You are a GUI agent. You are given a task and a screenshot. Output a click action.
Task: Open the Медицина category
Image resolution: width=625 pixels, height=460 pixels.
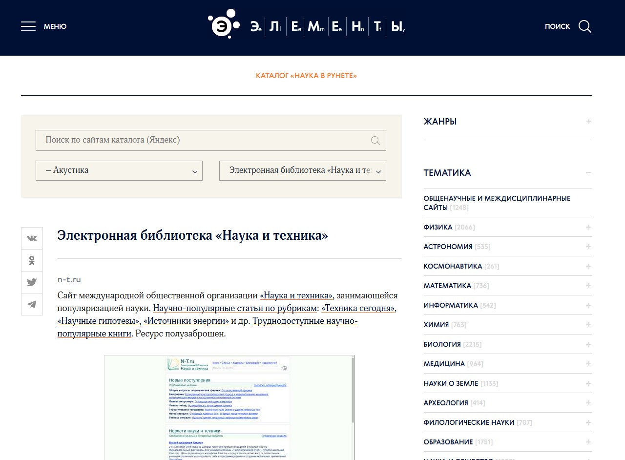(x=444, y=364)
